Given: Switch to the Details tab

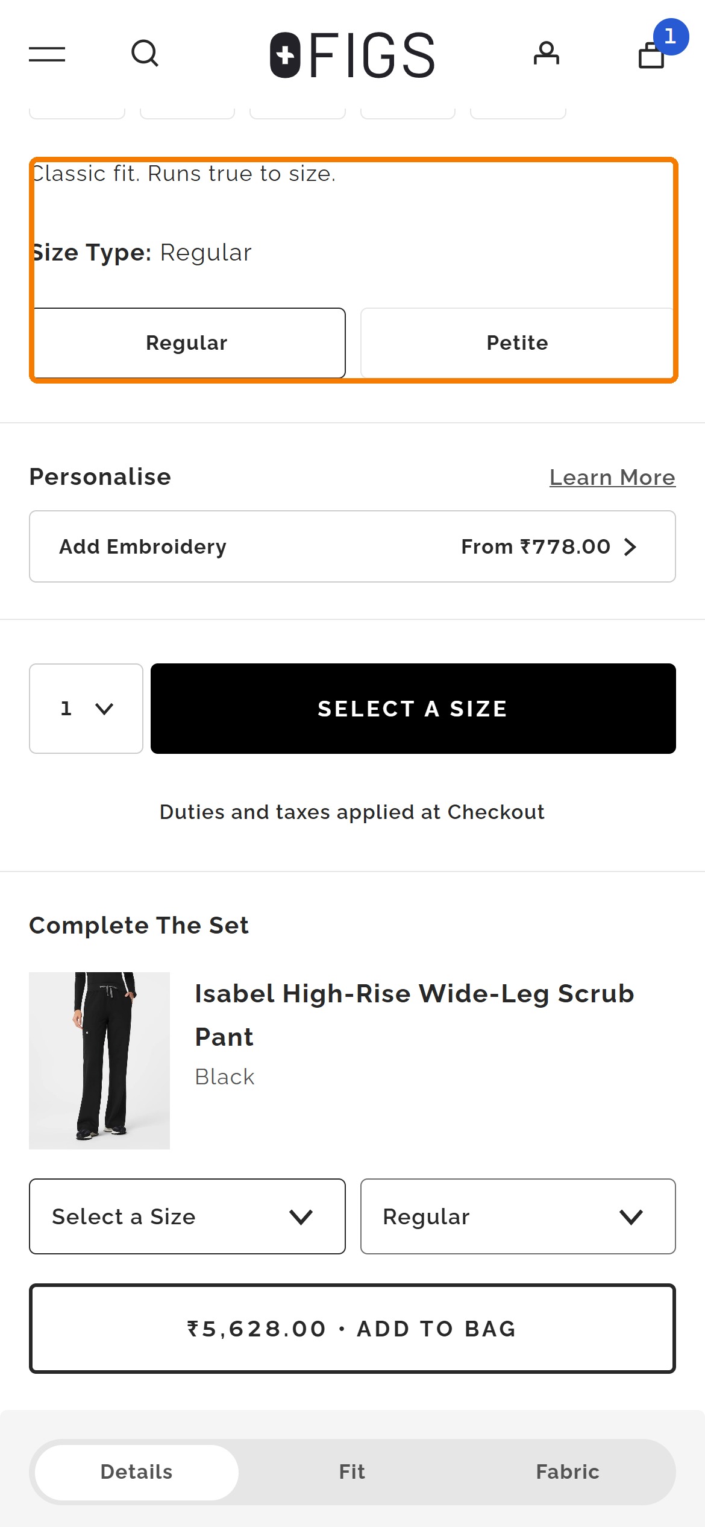Looking at the screenshot, I should (x=137, y=1472).
